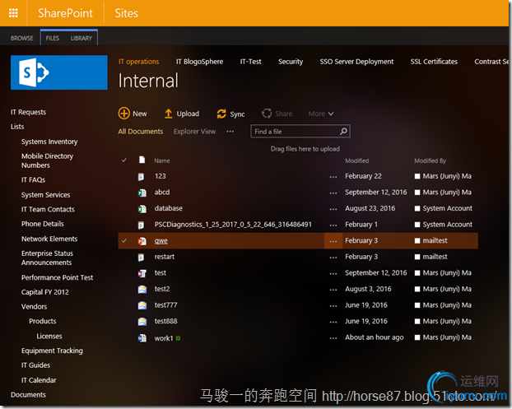Open the views ellipsis after Explorer View
This screenshot has height=409, width=512.
pyautogui.click(x=230, y=131)
